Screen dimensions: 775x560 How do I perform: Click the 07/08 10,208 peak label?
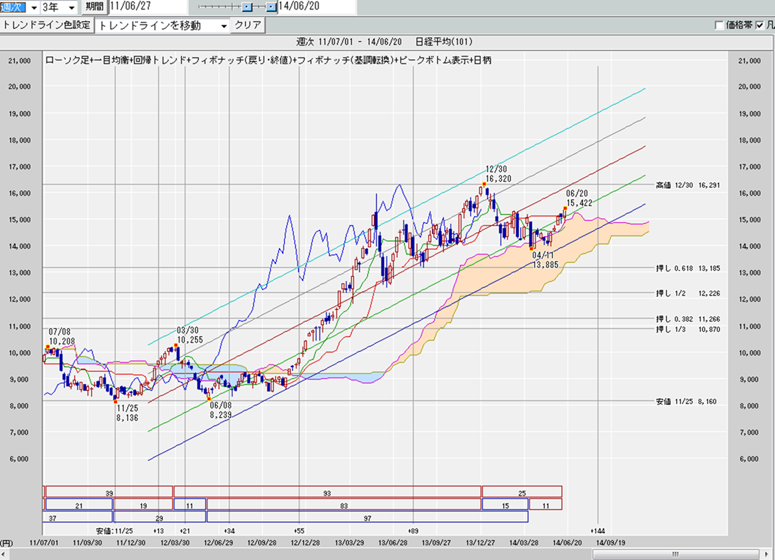point(61,336)
